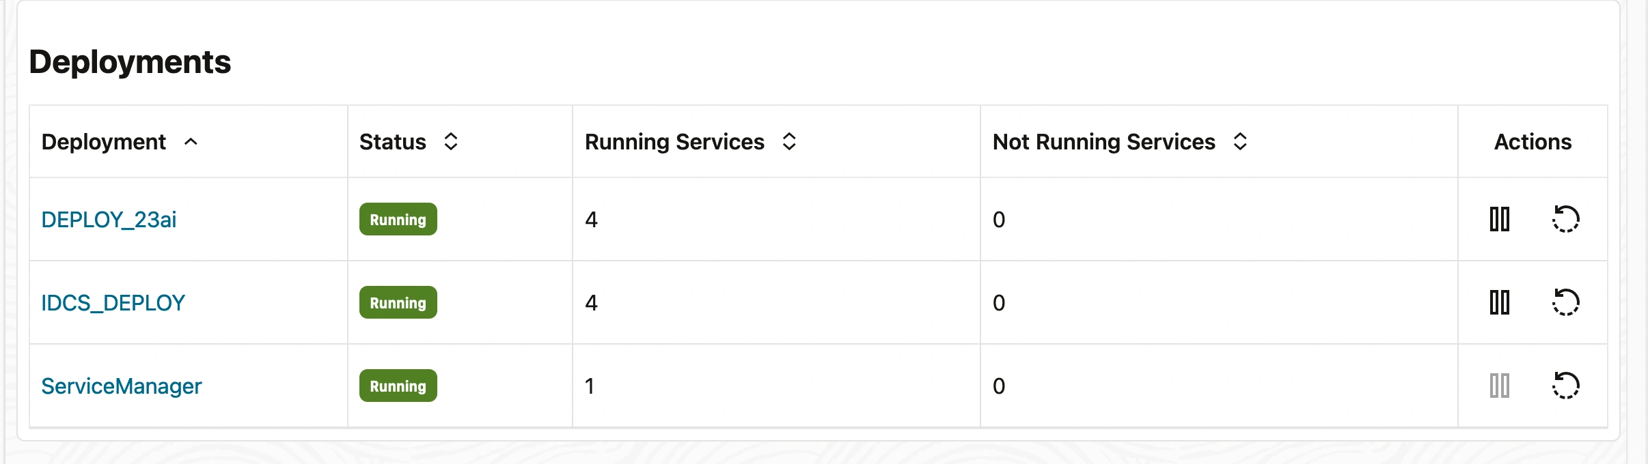Sort by Running Services column arrows
Viewport: 1648px width, 464px height.
pos(789,142)
